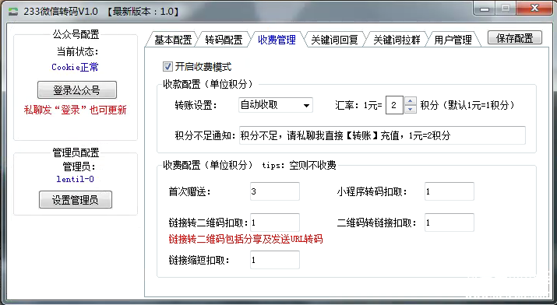Switch to the 转码配置 tab
Image resolution: width=557 pixels, height=305 pixels.
click(224, 40)
